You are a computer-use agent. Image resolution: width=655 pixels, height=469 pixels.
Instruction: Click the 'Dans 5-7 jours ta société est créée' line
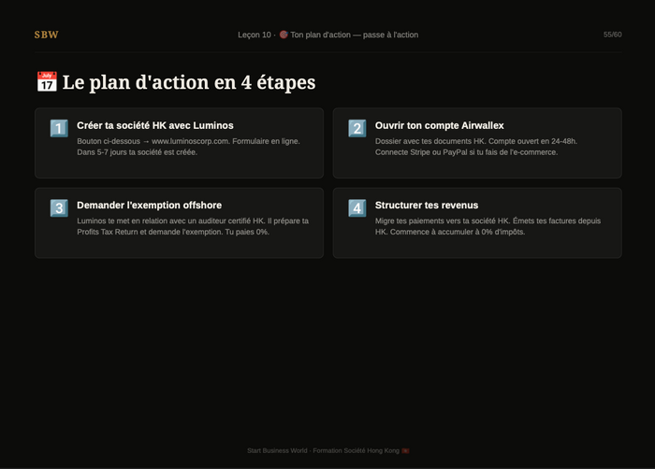point(137,152)
